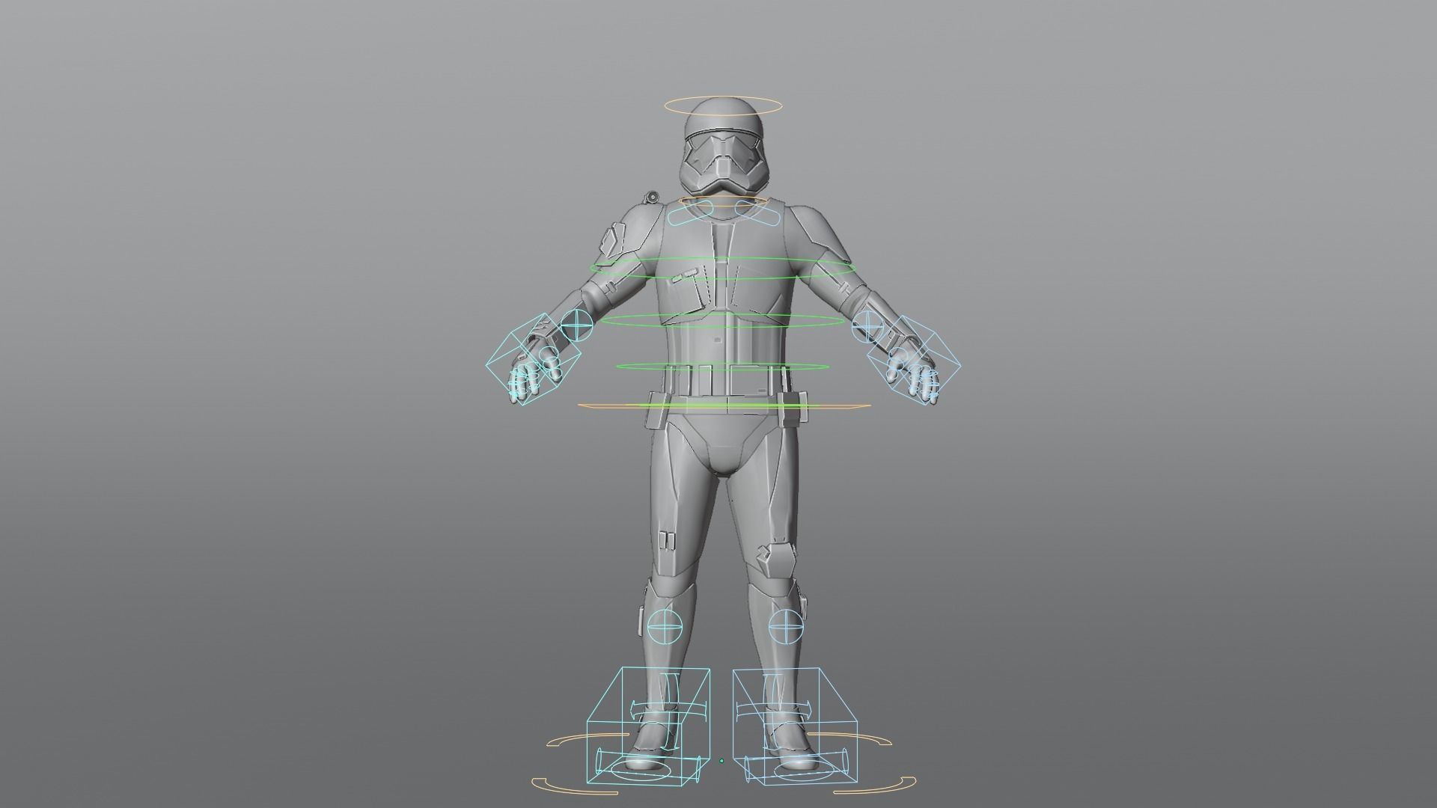Click the small green root point between the feet

tap(721, 761)
